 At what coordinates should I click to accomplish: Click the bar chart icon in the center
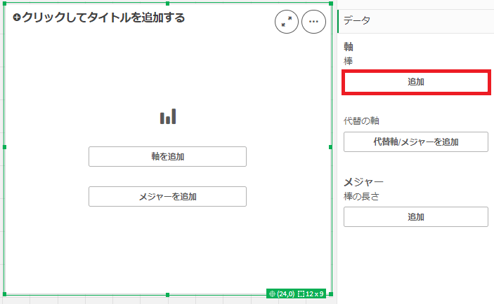tap(167, 117)
